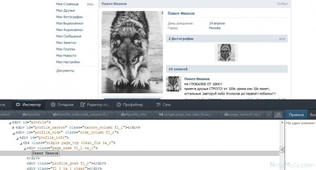Collapse the div id="profile" node

click(x=10, y=123)
